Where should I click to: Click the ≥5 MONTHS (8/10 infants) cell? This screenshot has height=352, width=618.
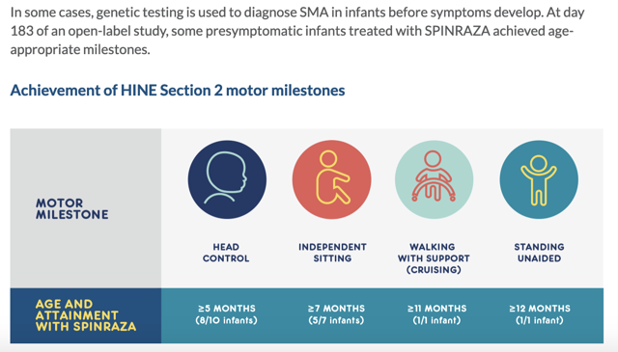pos(227,314)
